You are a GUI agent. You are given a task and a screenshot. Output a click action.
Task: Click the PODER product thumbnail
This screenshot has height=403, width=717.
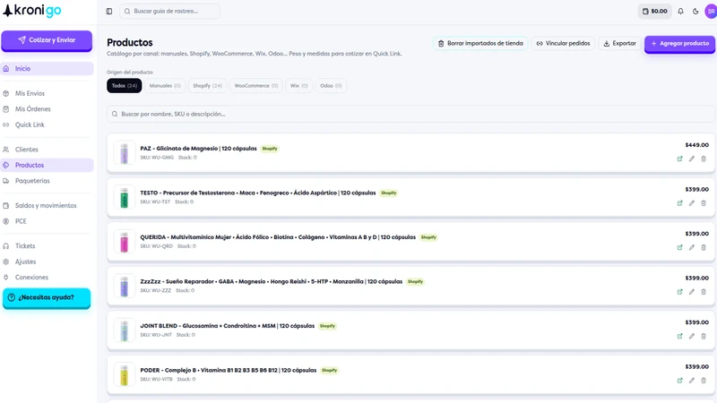coord(124,374)
